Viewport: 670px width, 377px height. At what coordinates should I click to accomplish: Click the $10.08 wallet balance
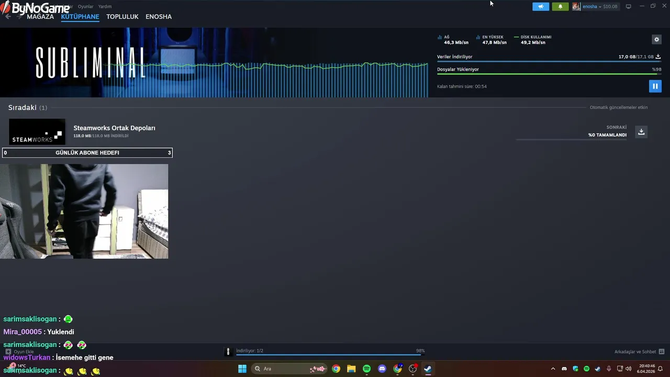tap(610, 6)
